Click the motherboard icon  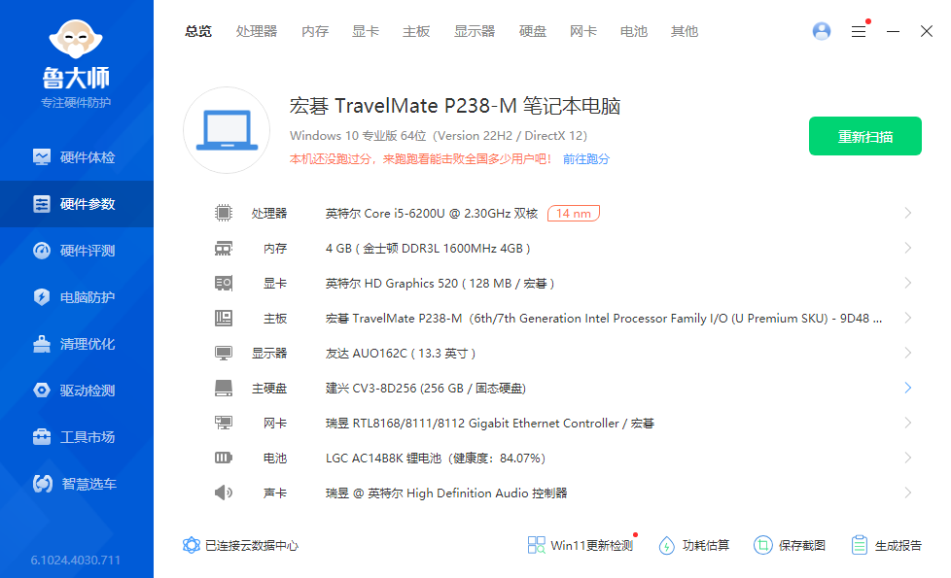(x=224, y=318)
